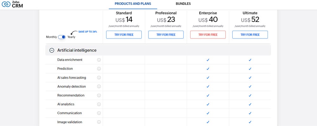Click Enterprise checkmark for Data enrichment
The width and height of the screenshot is (317, 126).
tap(208, 60)
